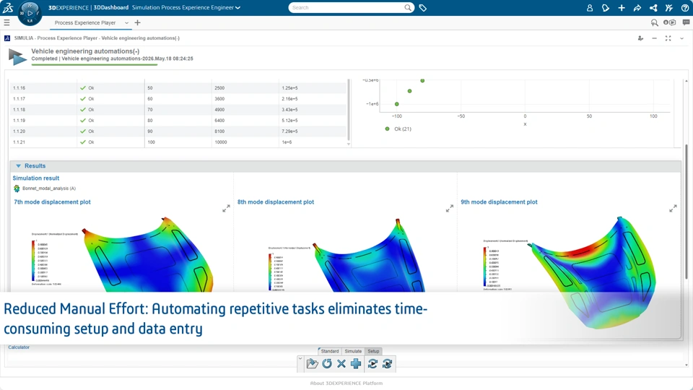This screenshot has height=390, width=693.
Task: Click the main panel vertical scrollbar
Action: pyautogui.click(x=687, y=212)
